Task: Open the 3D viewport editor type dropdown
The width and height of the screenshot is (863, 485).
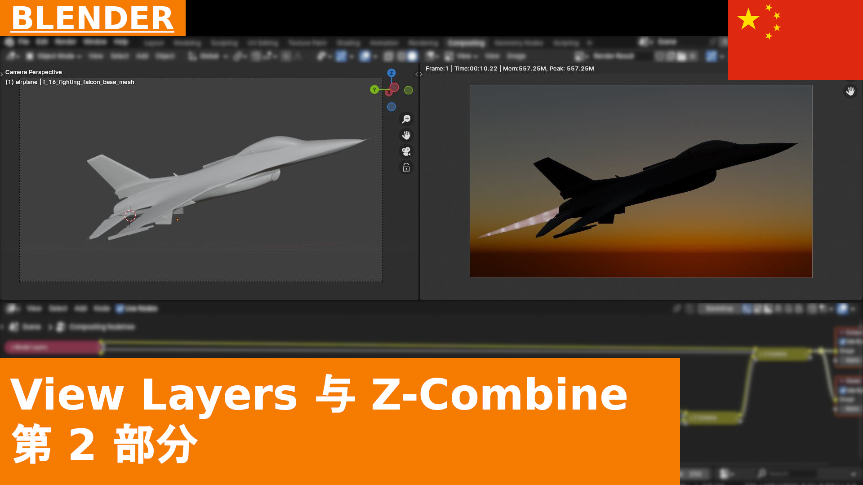Action: pos(13,56)
